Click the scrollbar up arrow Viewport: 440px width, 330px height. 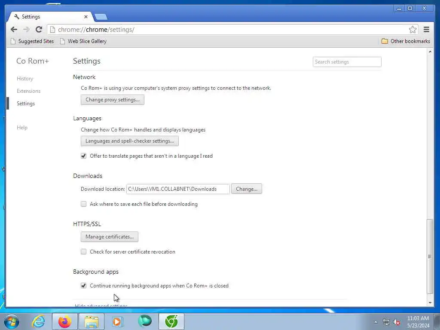coord(430,52)
